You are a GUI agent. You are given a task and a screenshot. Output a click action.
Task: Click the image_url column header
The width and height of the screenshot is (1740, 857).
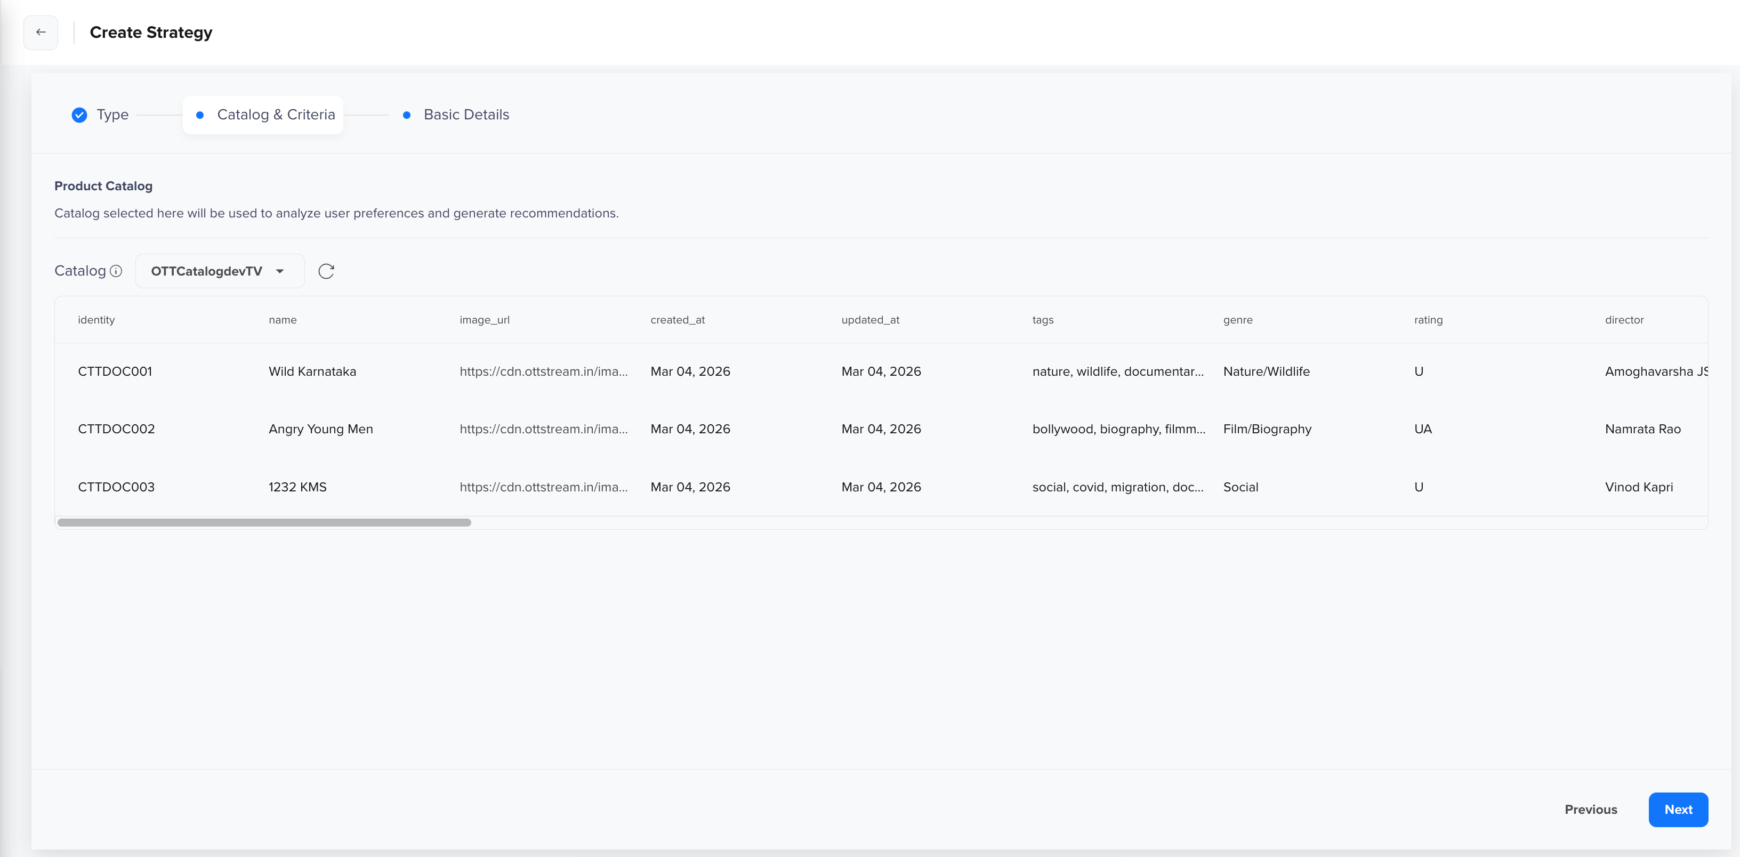pyautogui.click(x=484, y=320)
